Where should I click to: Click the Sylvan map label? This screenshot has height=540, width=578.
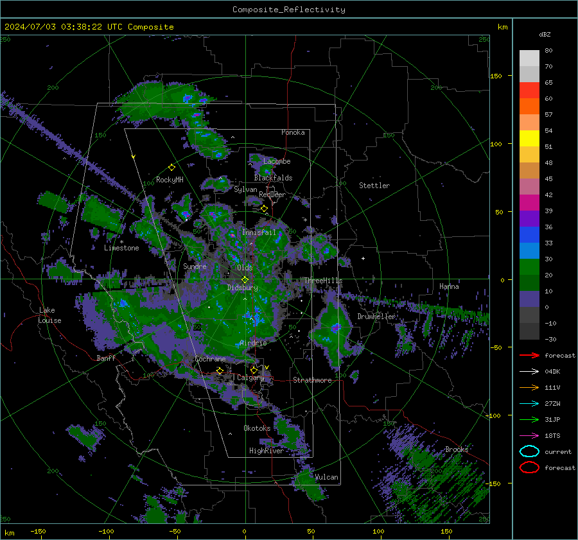point(245,189)
